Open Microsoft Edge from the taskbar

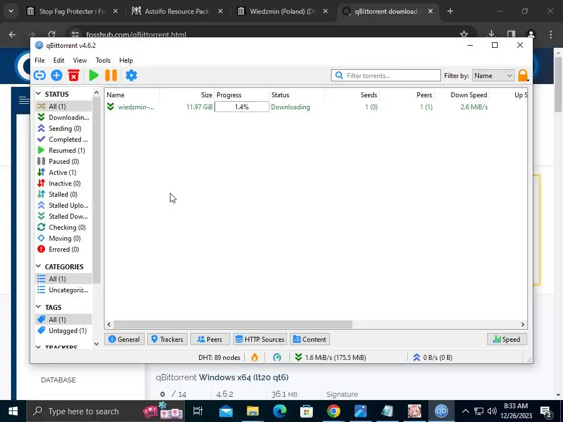(x=280, y=411)
